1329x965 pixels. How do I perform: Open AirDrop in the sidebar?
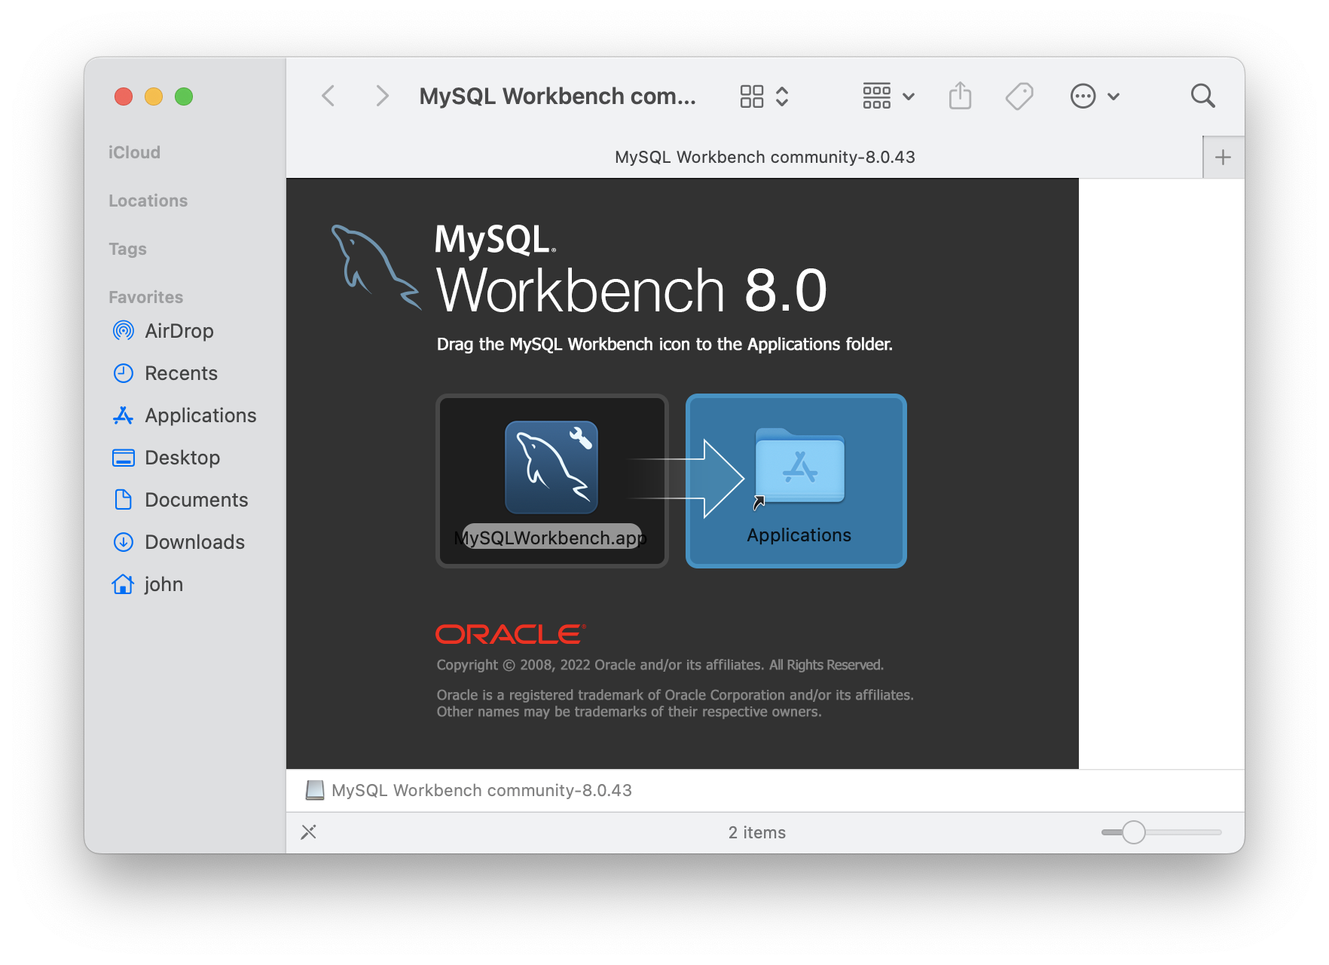tap(179, 331)
